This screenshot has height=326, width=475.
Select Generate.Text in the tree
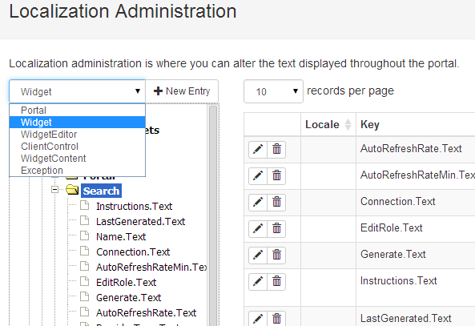click(x=128, y=297)
